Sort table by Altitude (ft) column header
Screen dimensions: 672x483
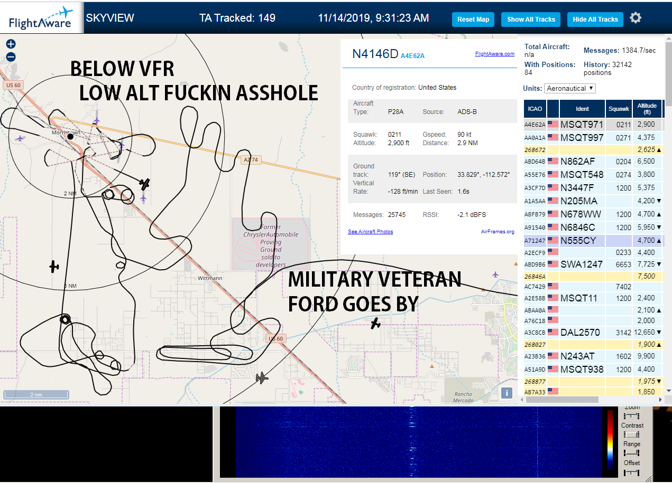pos(647,109)
